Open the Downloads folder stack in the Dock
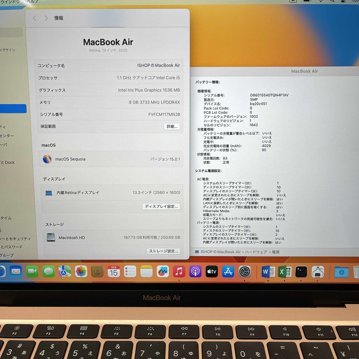 click(x=342, y=272)
